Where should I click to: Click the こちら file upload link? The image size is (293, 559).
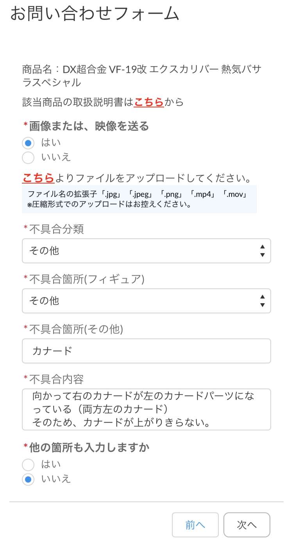(x=38, y=178)
